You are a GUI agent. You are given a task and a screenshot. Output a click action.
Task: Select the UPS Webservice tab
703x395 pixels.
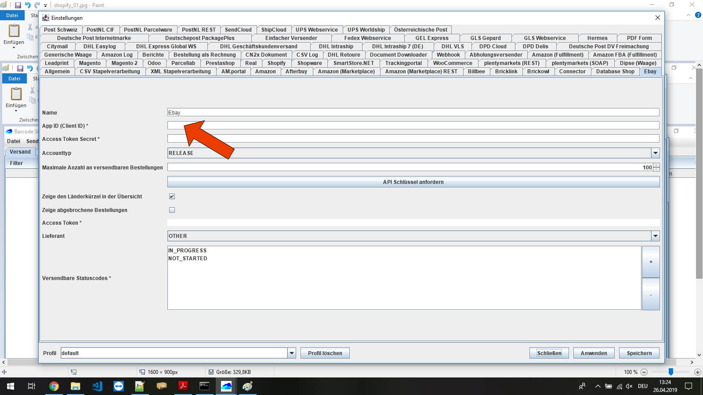pos(316,29)
